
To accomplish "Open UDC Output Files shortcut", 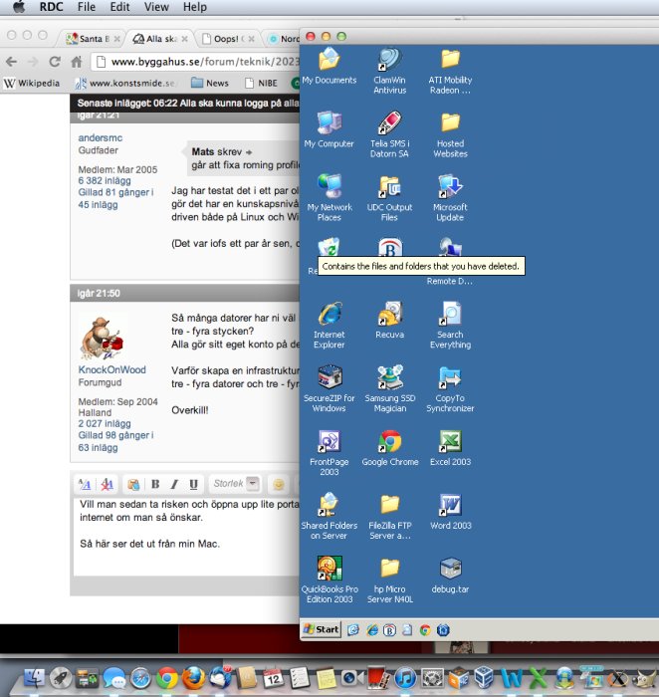I will (389, 198).
